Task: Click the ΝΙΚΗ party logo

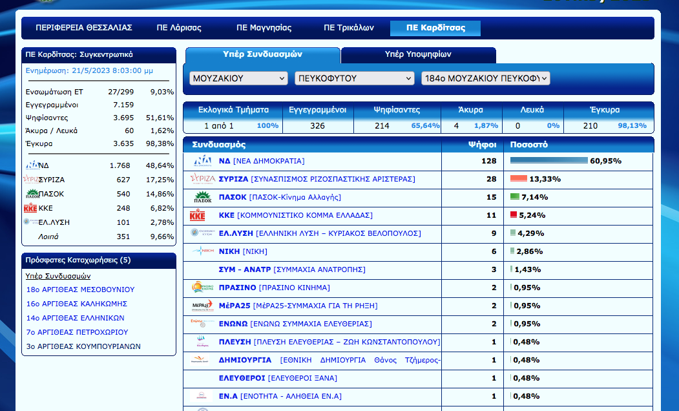Action: 203,251
